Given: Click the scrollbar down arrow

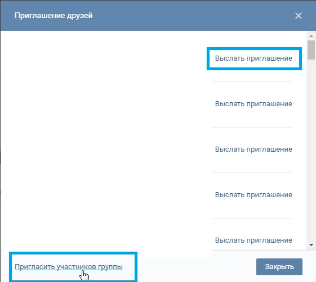Looking at the screenshot, I should pyautogui.click(x=311, y=245).
